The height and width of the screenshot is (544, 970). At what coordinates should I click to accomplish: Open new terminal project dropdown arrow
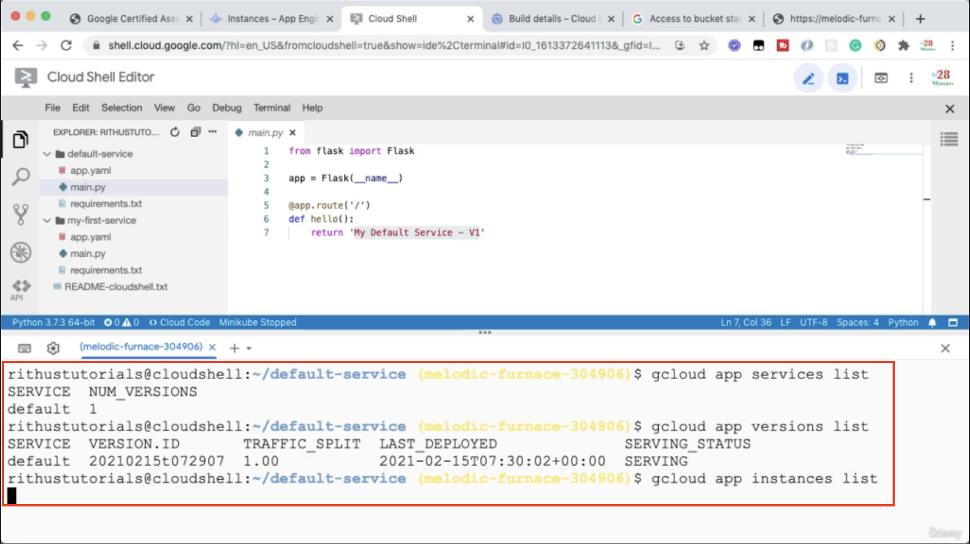[249, 348]
